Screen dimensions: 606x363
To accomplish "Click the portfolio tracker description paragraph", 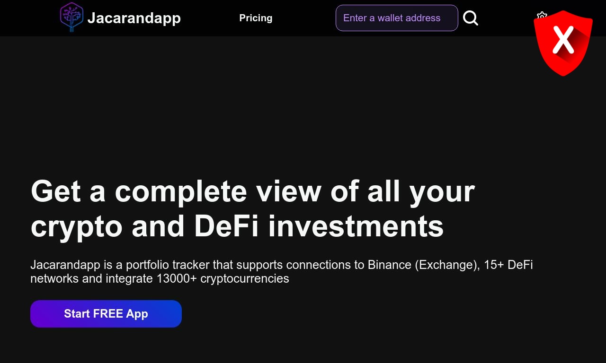I will [282, 271].
